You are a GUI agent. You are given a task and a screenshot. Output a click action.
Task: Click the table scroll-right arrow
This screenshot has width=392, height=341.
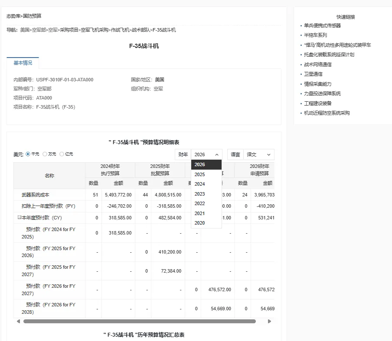[270, 321]
